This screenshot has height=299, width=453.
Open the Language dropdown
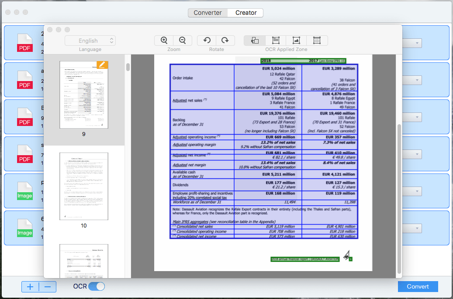(90, 40)
